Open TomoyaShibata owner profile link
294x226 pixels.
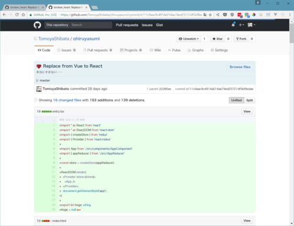point(54,39)
